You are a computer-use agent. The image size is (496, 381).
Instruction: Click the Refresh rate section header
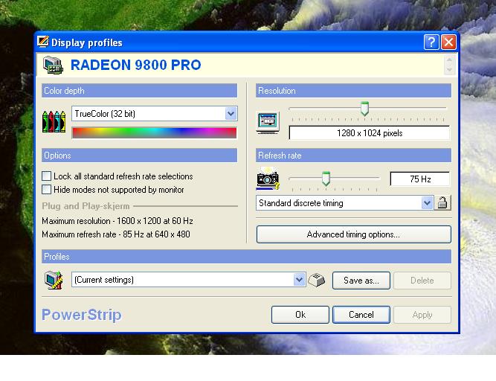[354, 156]
